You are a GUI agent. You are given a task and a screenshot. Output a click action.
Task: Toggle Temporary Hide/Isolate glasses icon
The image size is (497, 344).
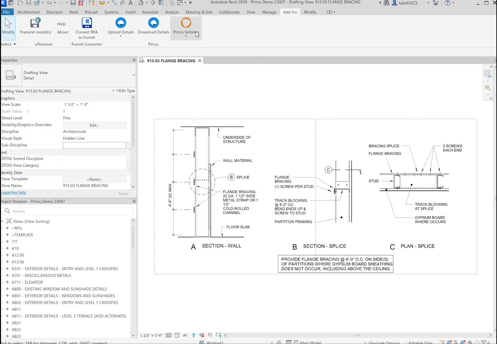[x=185, y=335]
